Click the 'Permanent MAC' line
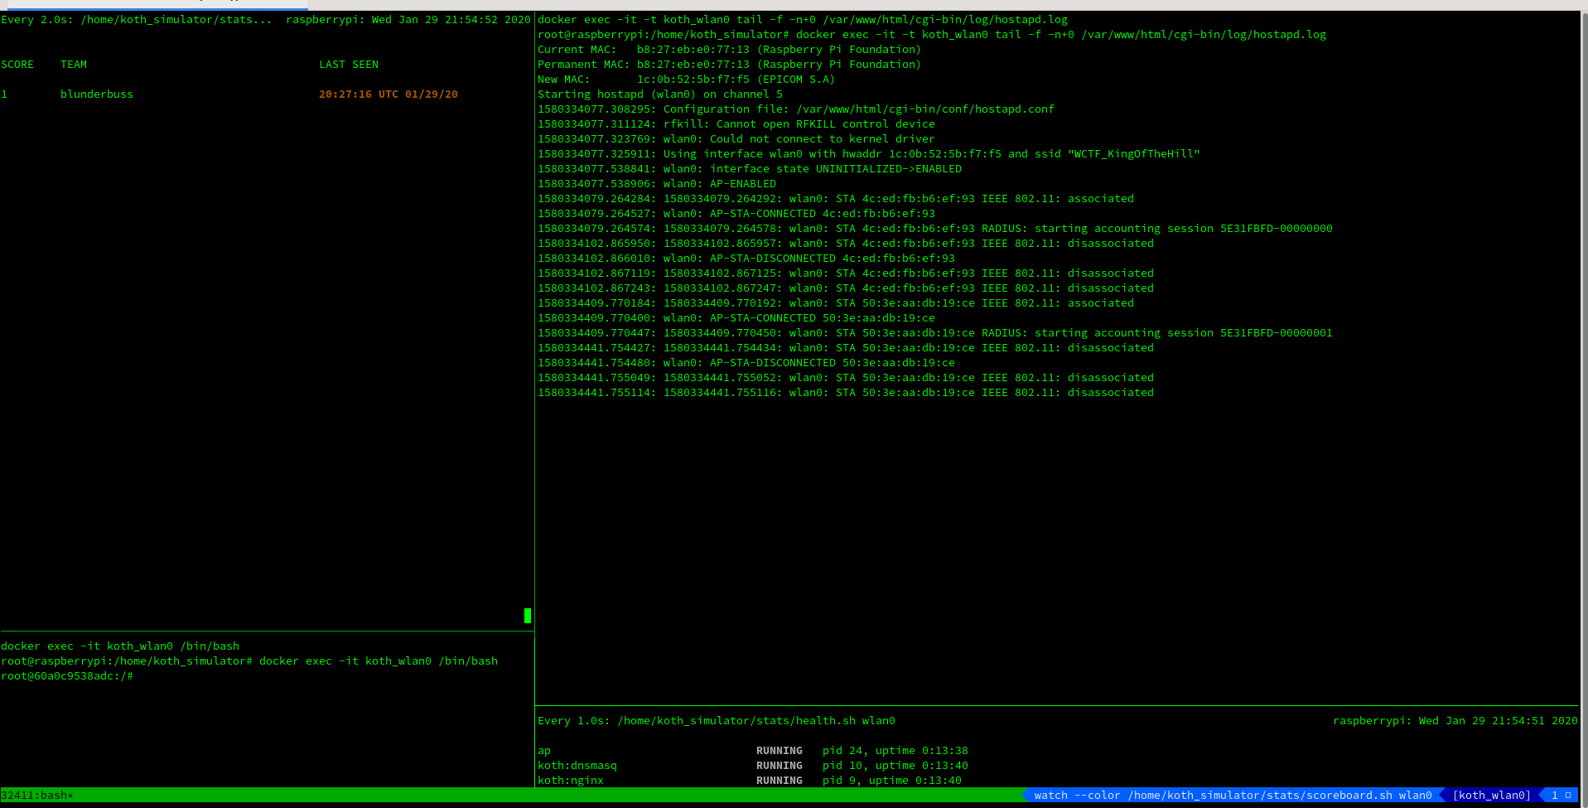1588x808 pixels. click(x=729, y=65)
